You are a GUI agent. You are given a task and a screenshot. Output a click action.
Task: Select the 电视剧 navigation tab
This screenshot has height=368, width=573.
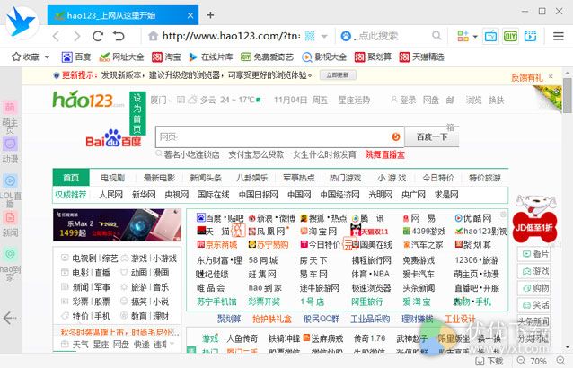click(x=112, y=178)
